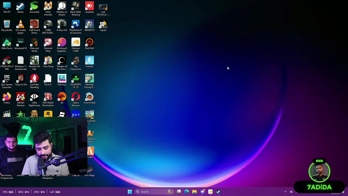Select Windows 11 Activator.txt file
This screenshot has width=348, height=196.
20,63
